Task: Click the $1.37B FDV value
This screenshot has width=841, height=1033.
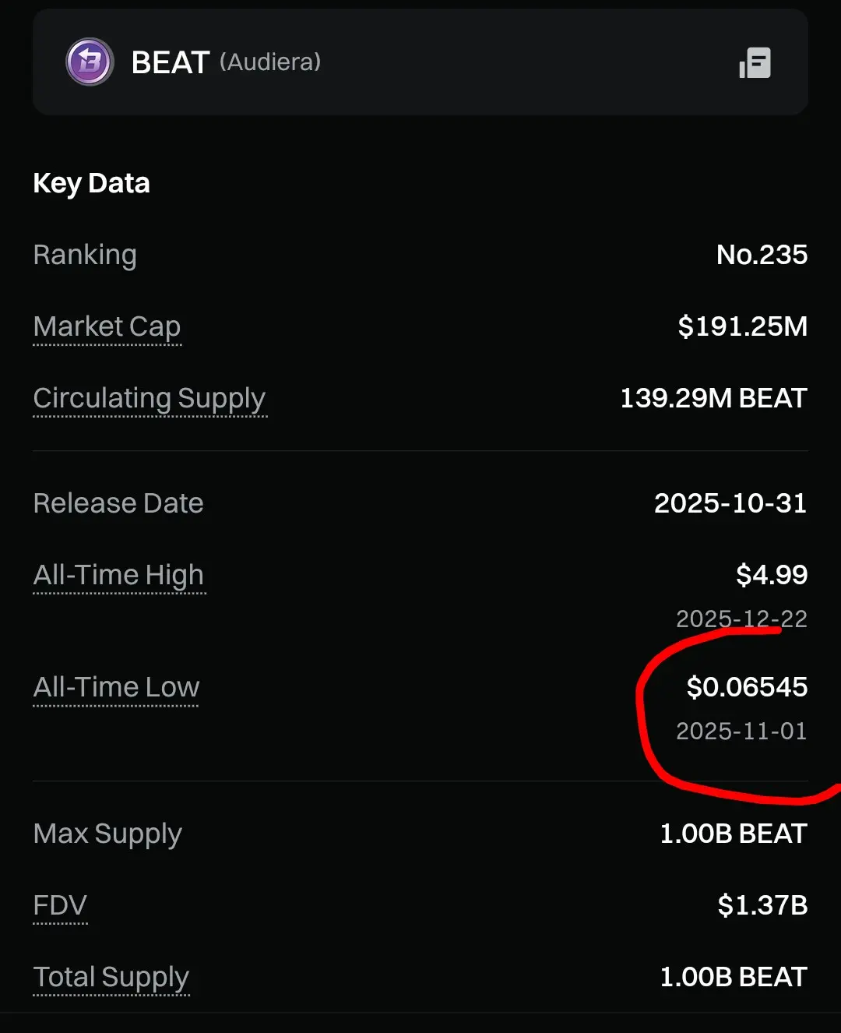Action: (762, 905)
